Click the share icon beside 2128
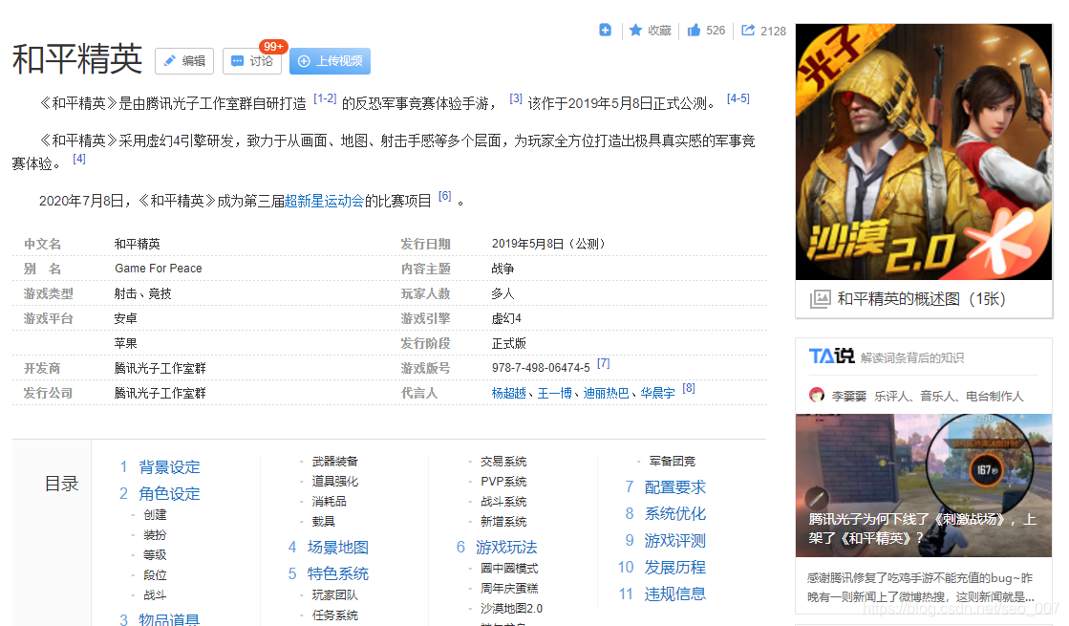The height and width of the screenshot is (626, 1069). [748, 30]
